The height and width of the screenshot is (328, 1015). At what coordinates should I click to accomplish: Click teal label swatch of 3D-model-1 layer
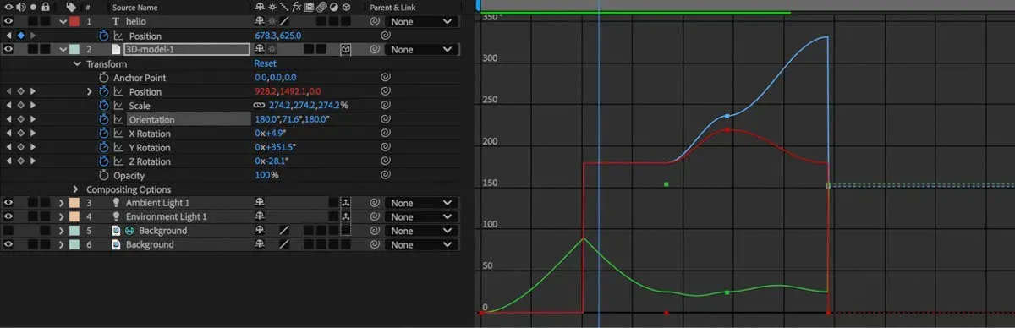[x=74, y=49]
